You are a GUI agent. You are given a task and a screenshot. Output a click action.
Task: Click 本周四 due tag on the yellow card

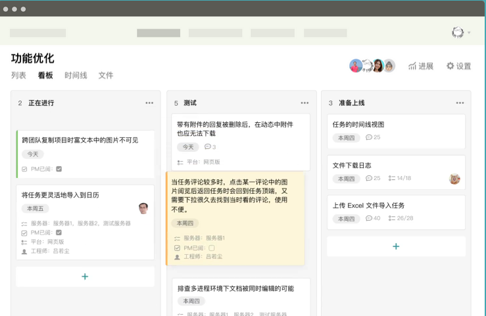point(185,223)
